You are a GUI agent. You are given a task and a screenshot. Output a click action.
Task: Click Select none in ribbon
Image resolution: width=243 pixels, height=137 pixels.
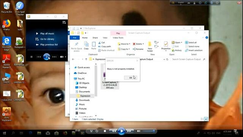192,46
